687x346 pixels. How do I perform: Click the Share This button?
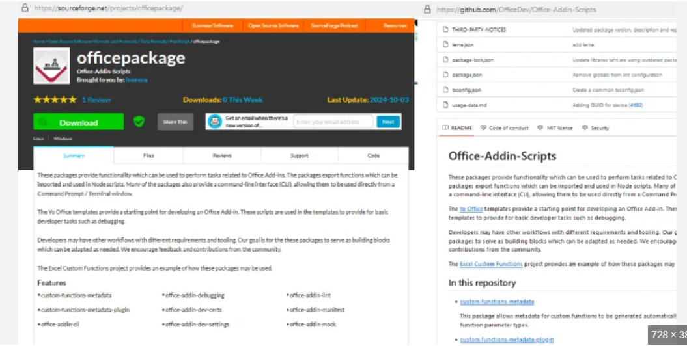[x=175, y=122]
